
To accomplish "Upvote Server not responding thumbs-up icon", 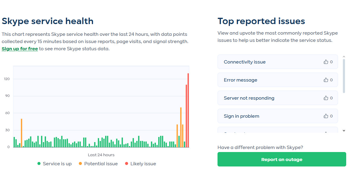I will click(x=326, y=98).
